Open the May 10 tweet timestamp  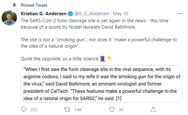pyautogui.click(x=121, y=14)
